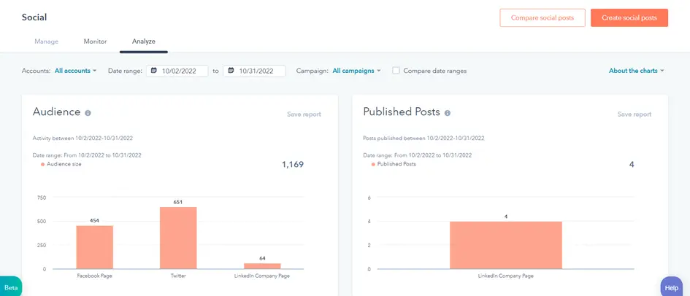This screenshot has width=690, height=296.
Task: Click the Beta badge
Action: pos(10,287)
